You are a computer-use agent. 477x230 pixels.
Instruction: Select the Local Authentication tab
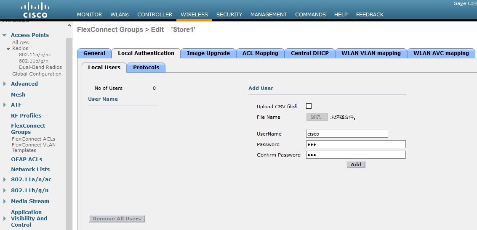(146, 53)
